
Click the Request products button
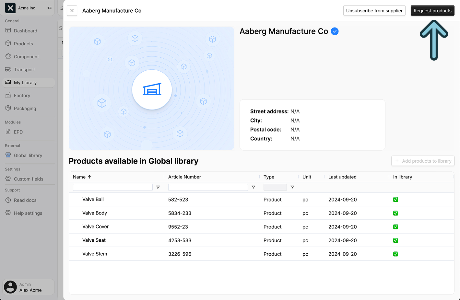pos(432,10)
